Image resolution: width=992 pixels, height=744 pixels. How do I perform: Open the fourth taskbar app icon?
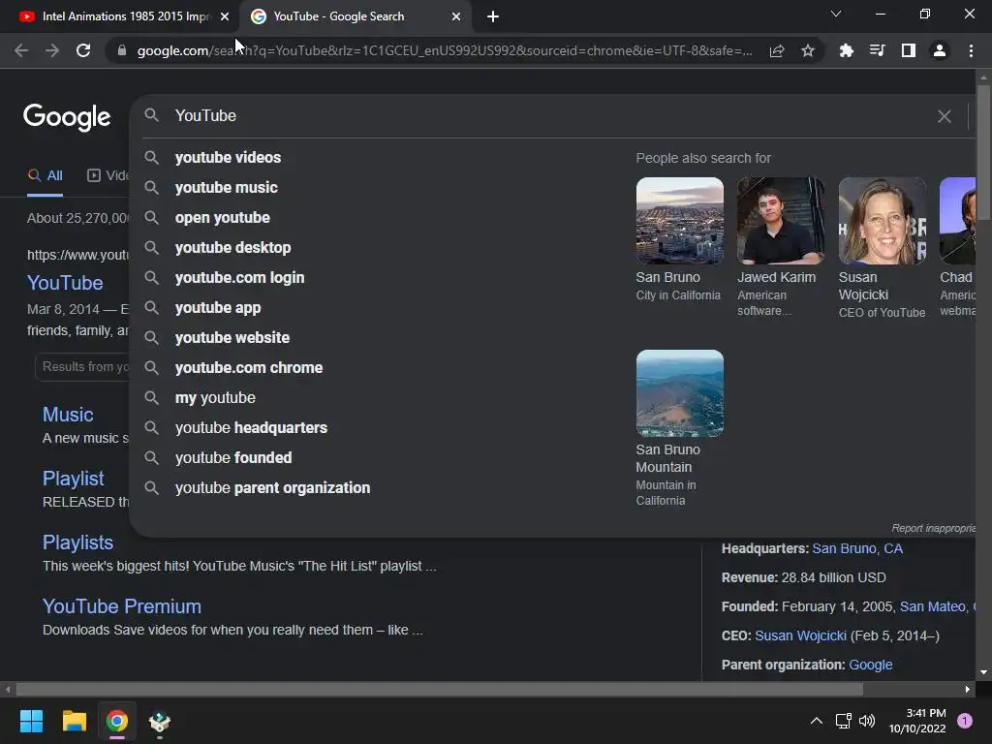click(160, 721)
